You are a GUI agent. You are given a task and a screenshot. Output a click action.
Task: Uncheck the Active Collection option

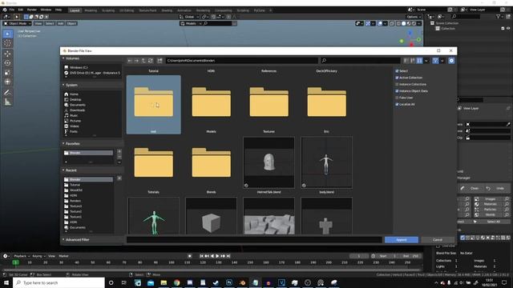(x=397, y=78)
